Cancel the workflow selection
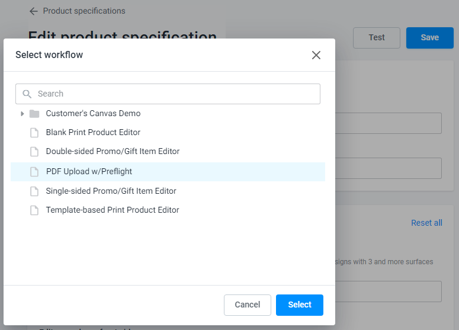This screenshot has height=330, width=459. (x=248, y=305)
